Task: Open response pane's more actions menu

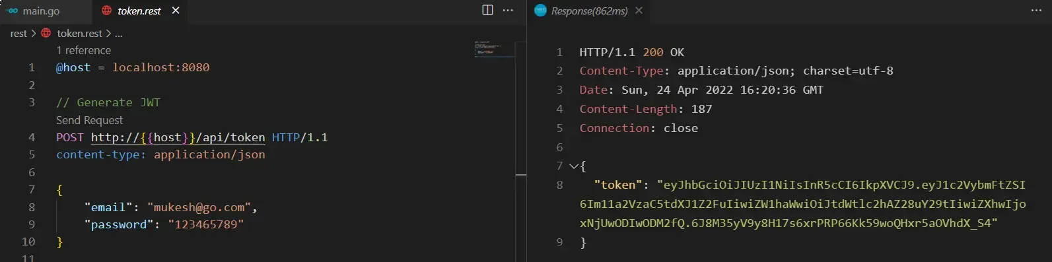Action: click(1036, 11)
